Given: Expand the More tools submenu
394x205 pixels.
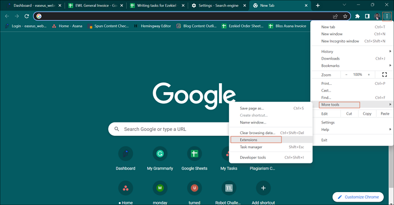Looking at the screenshot, I should point(352,104).
